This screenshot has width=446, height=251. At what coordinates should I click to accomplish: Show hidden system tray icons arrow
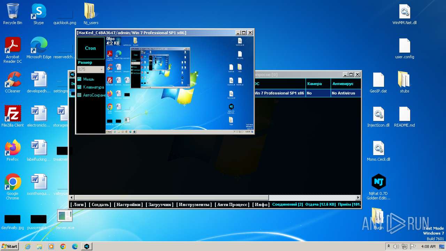click(x=389, y=246)
